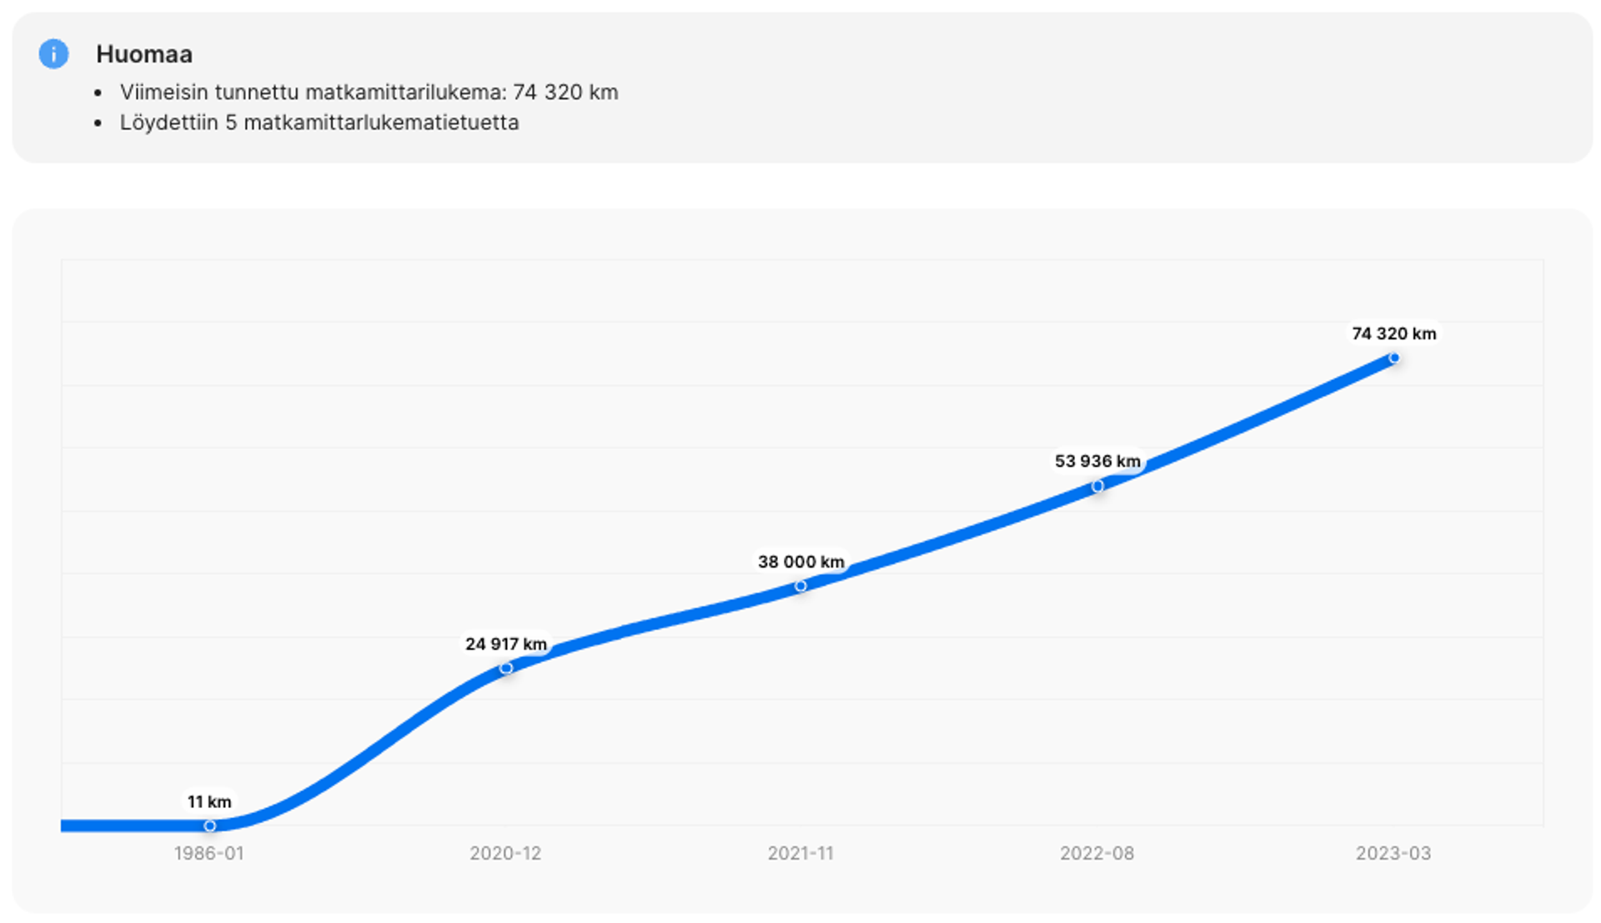Click the 53 936 km value label
1601x923 pixels.
coord(1097,461)
